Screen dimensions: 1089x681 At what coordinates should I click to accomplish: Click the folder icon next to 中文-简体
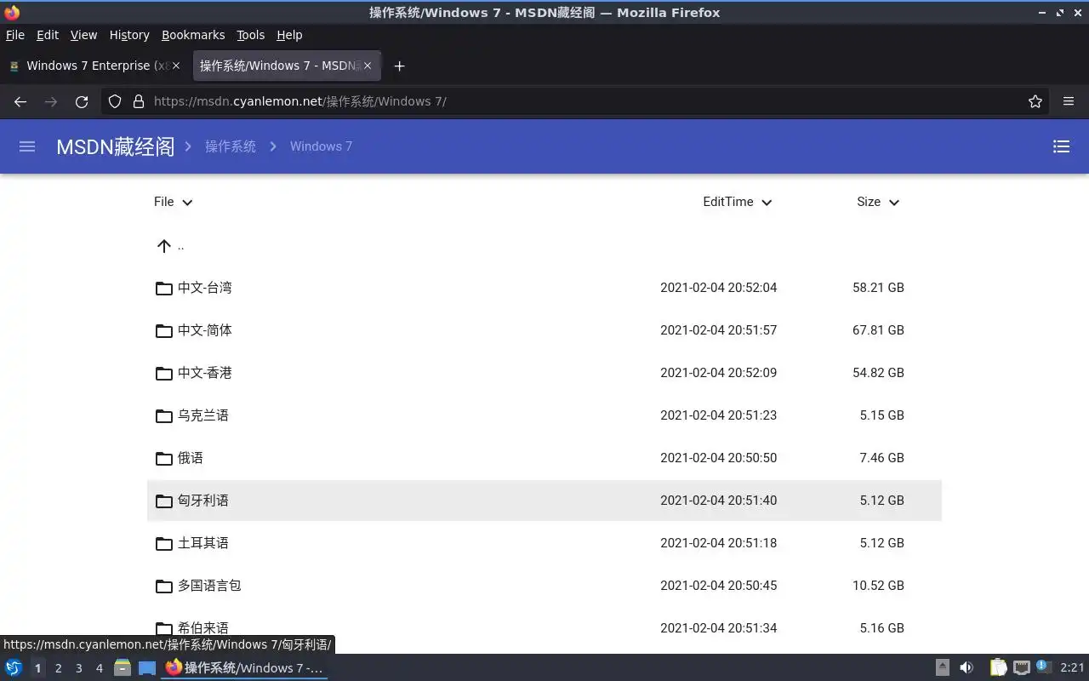click(164, 330)
